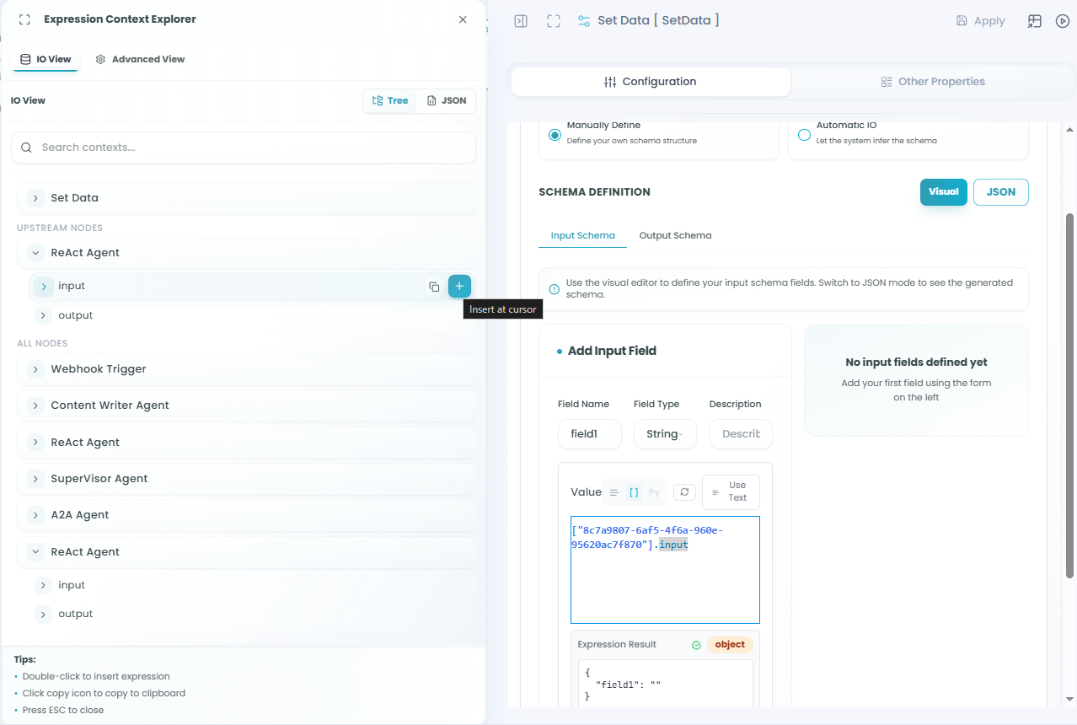Click the layout panel icon near Apply

(x=1034, y=21)
